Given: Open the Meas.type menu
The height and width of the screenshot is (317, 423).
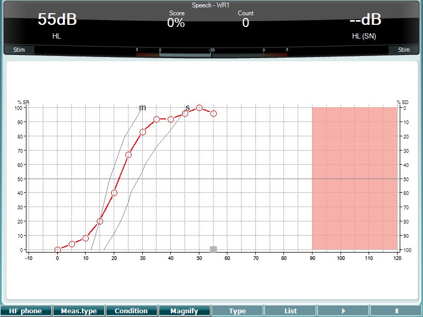Looking at the screenshot, I should point(79,311).
